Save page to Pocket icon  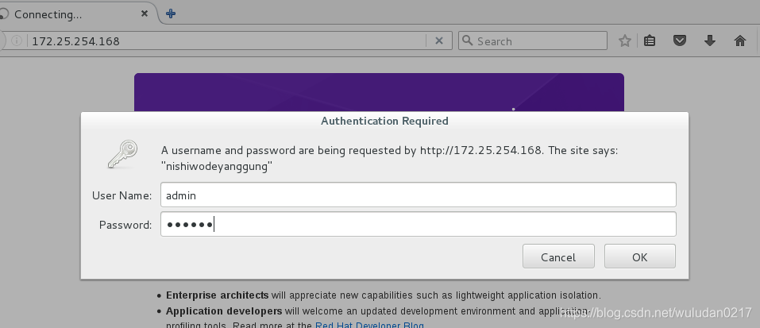point(680,41)
